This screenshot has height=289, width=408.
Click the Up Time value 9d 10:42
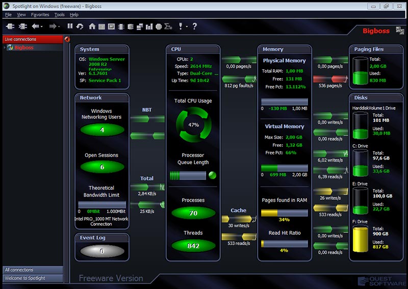199,81
